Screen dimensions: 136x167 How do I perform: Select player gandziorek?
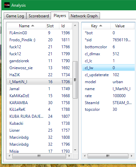(40, 61)
